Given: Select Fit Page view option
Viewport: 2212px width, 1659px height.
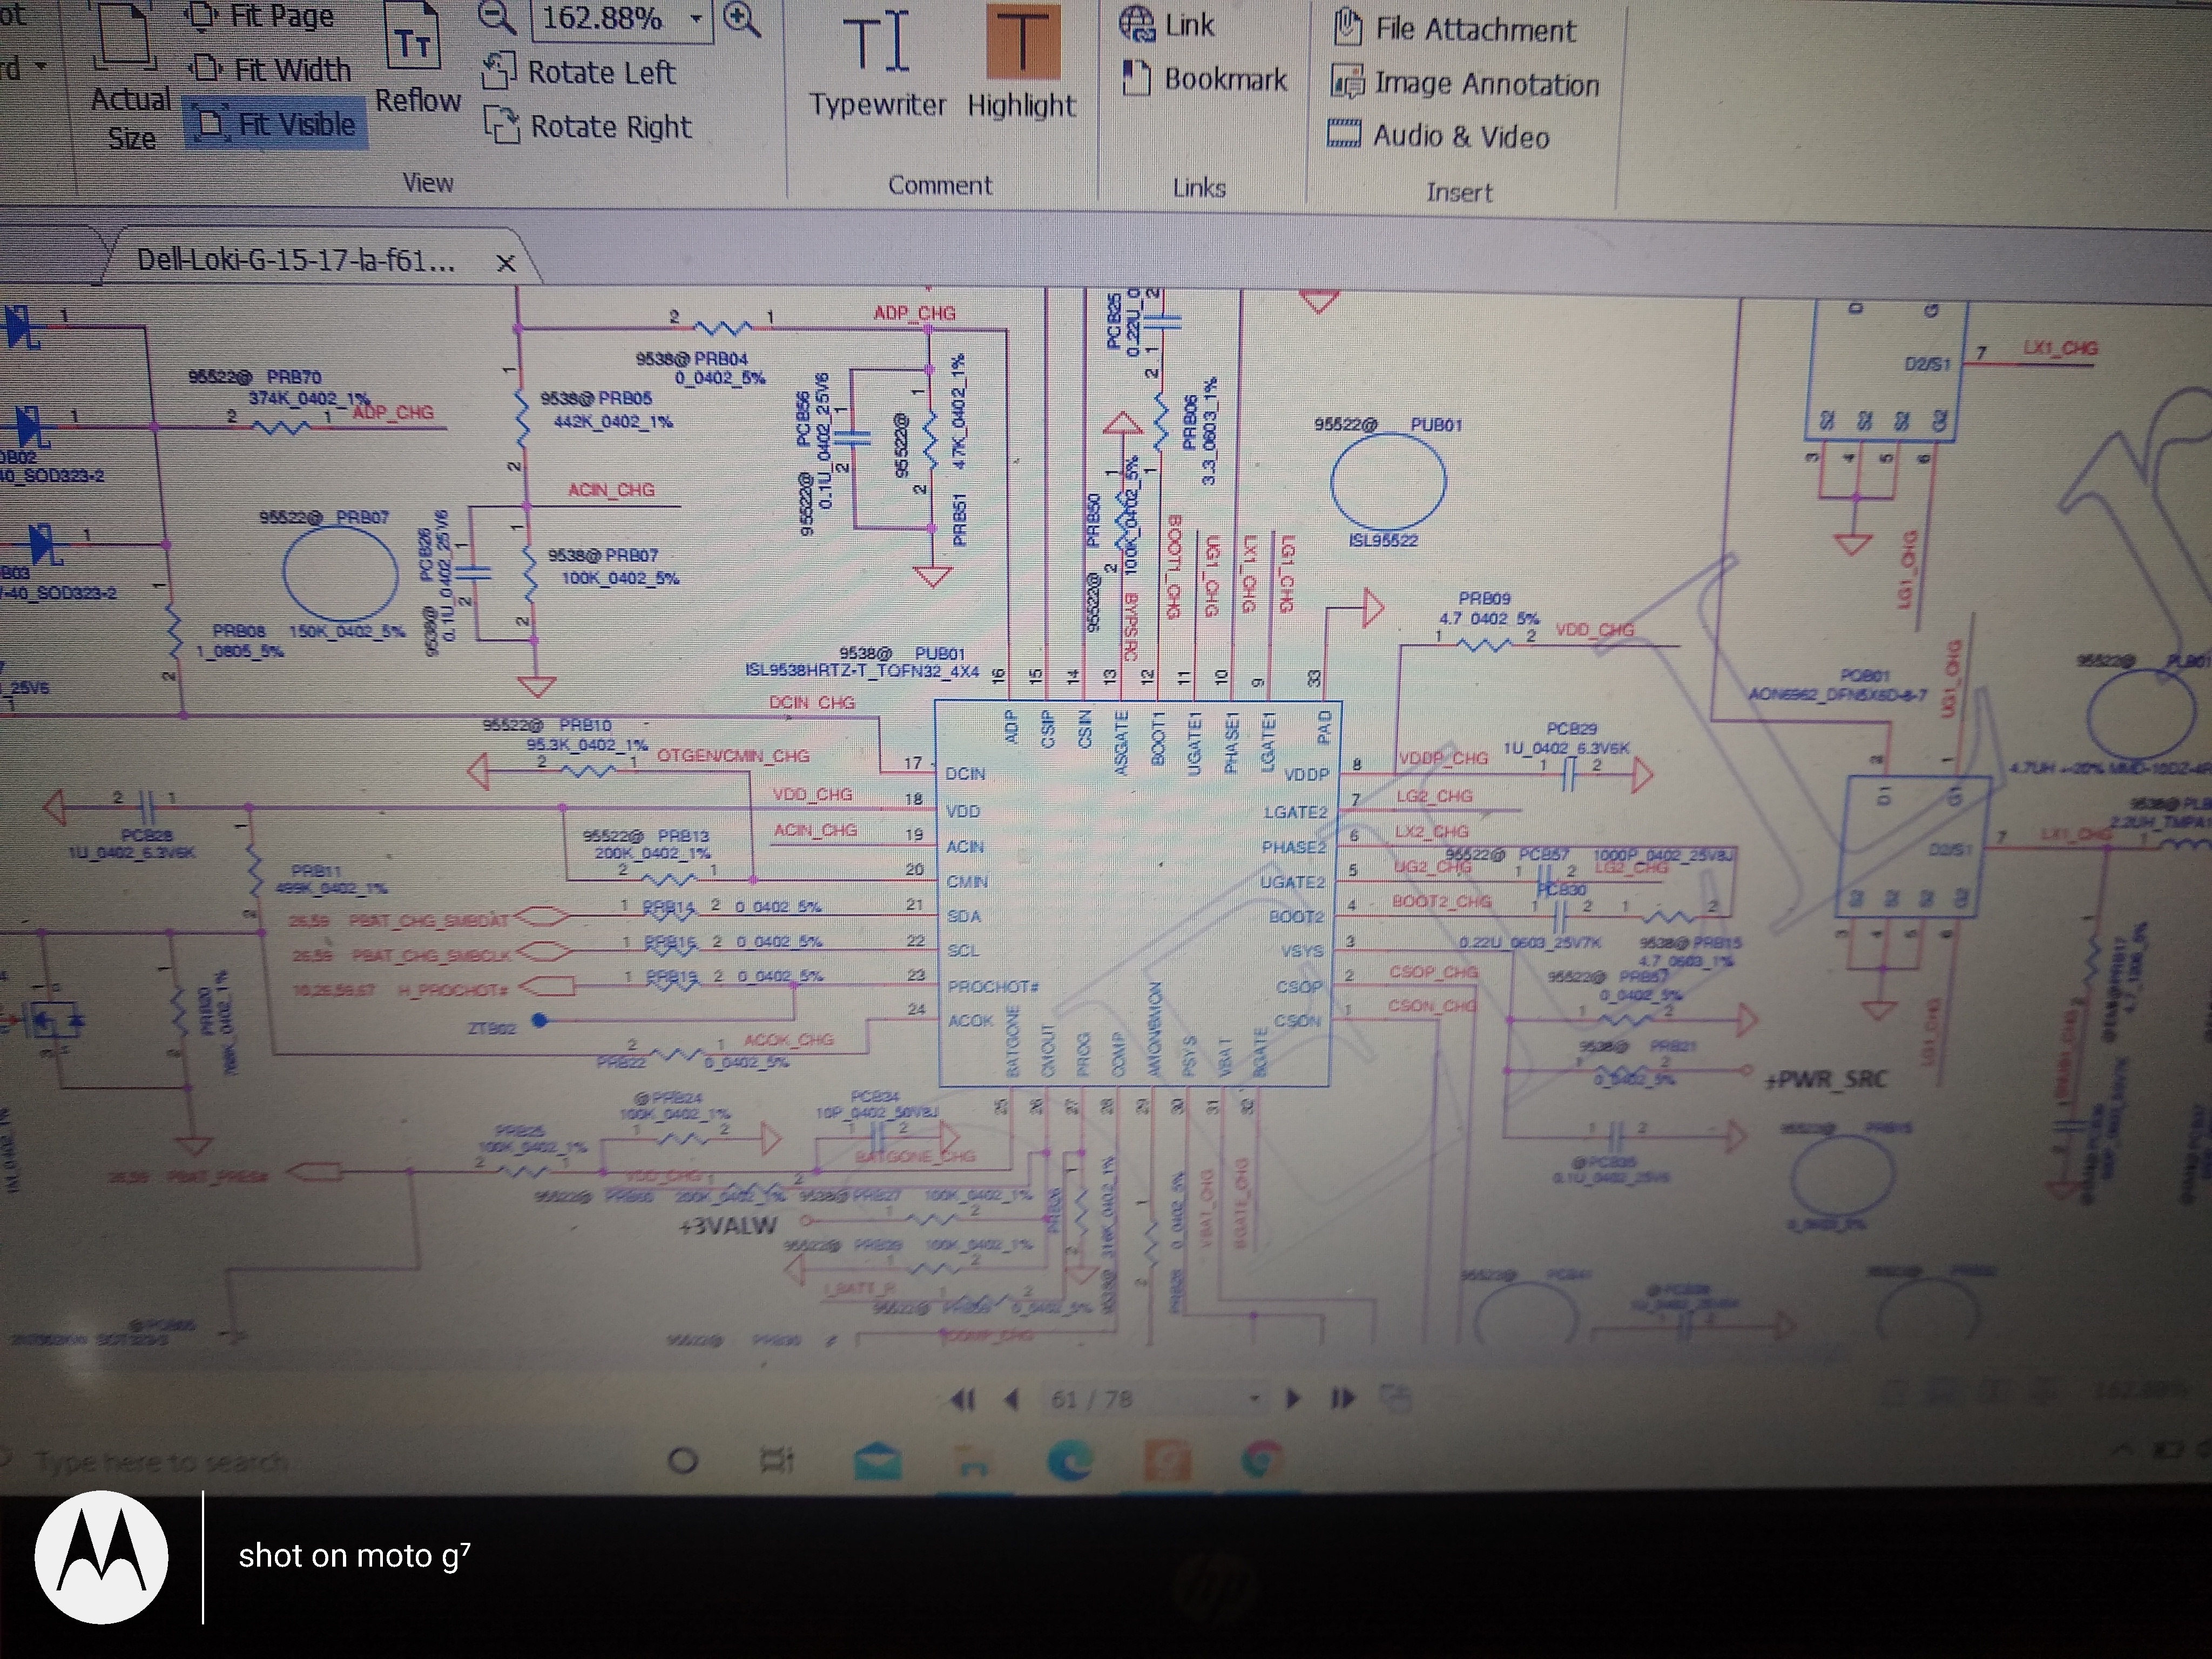Looking at the screenshot, I should point(262,17).
